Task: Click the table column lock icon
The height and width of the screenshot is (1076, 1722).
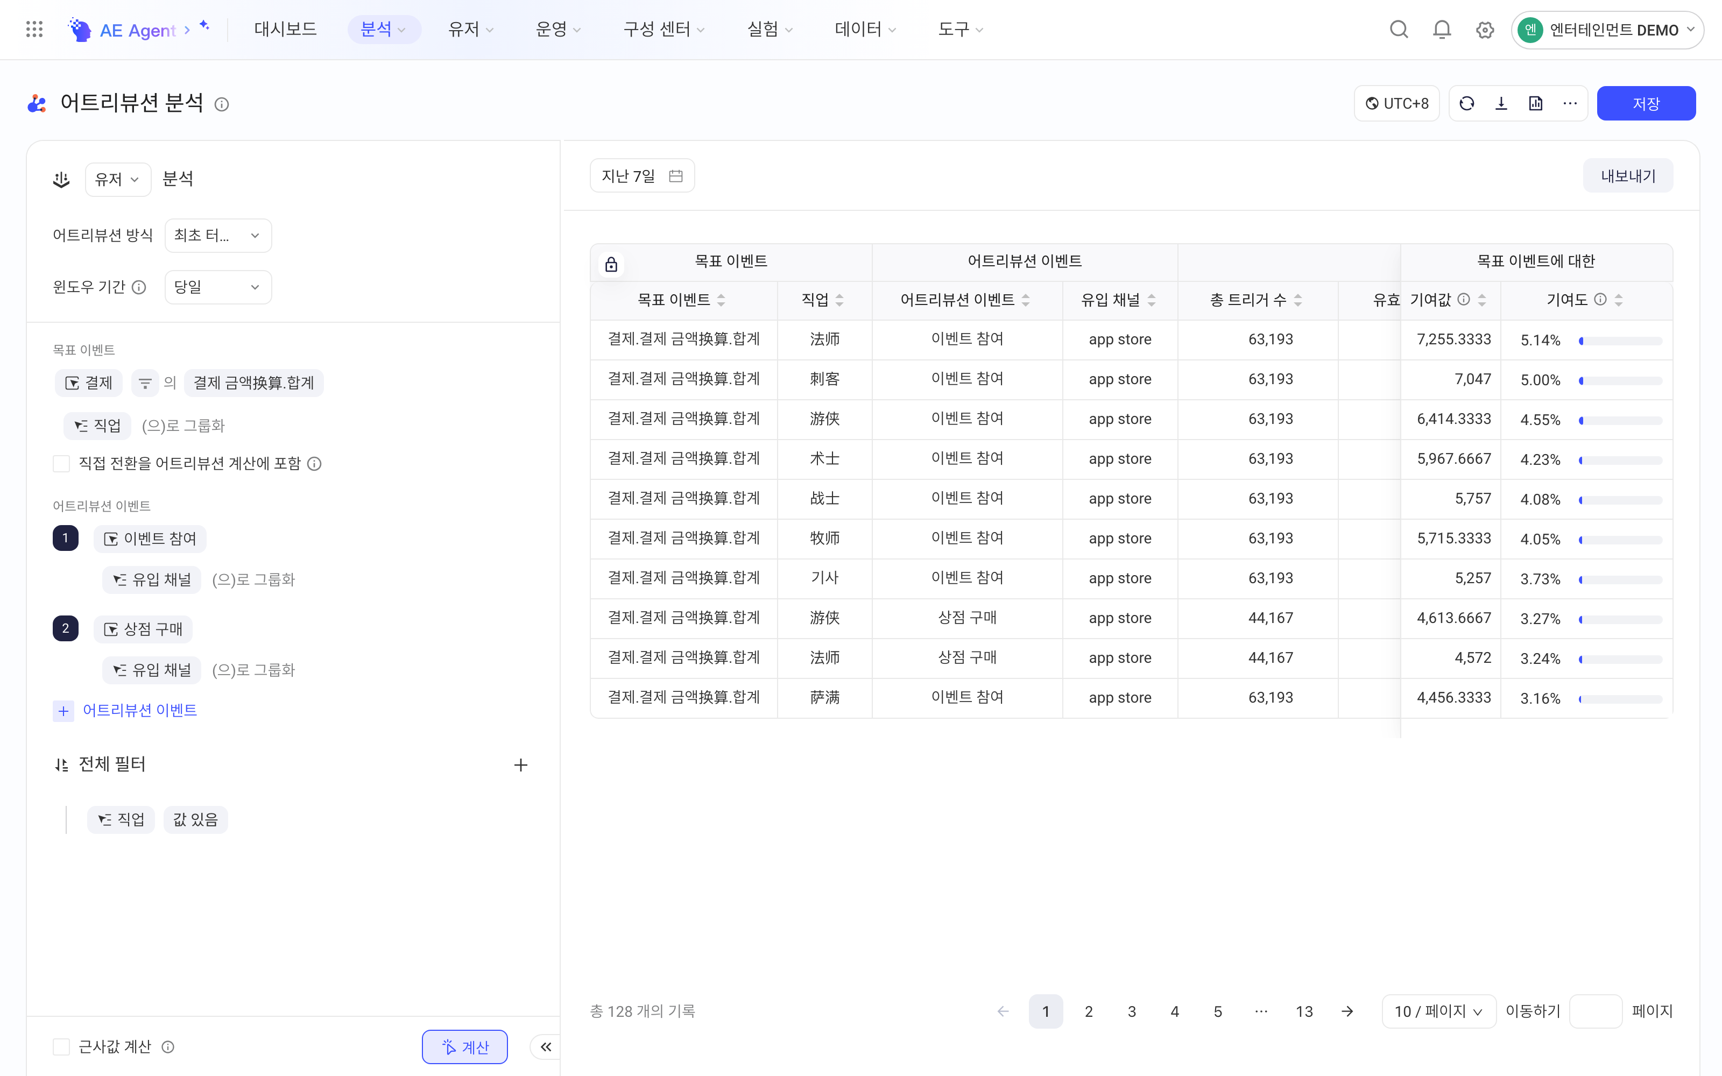Action: (611, 265)
